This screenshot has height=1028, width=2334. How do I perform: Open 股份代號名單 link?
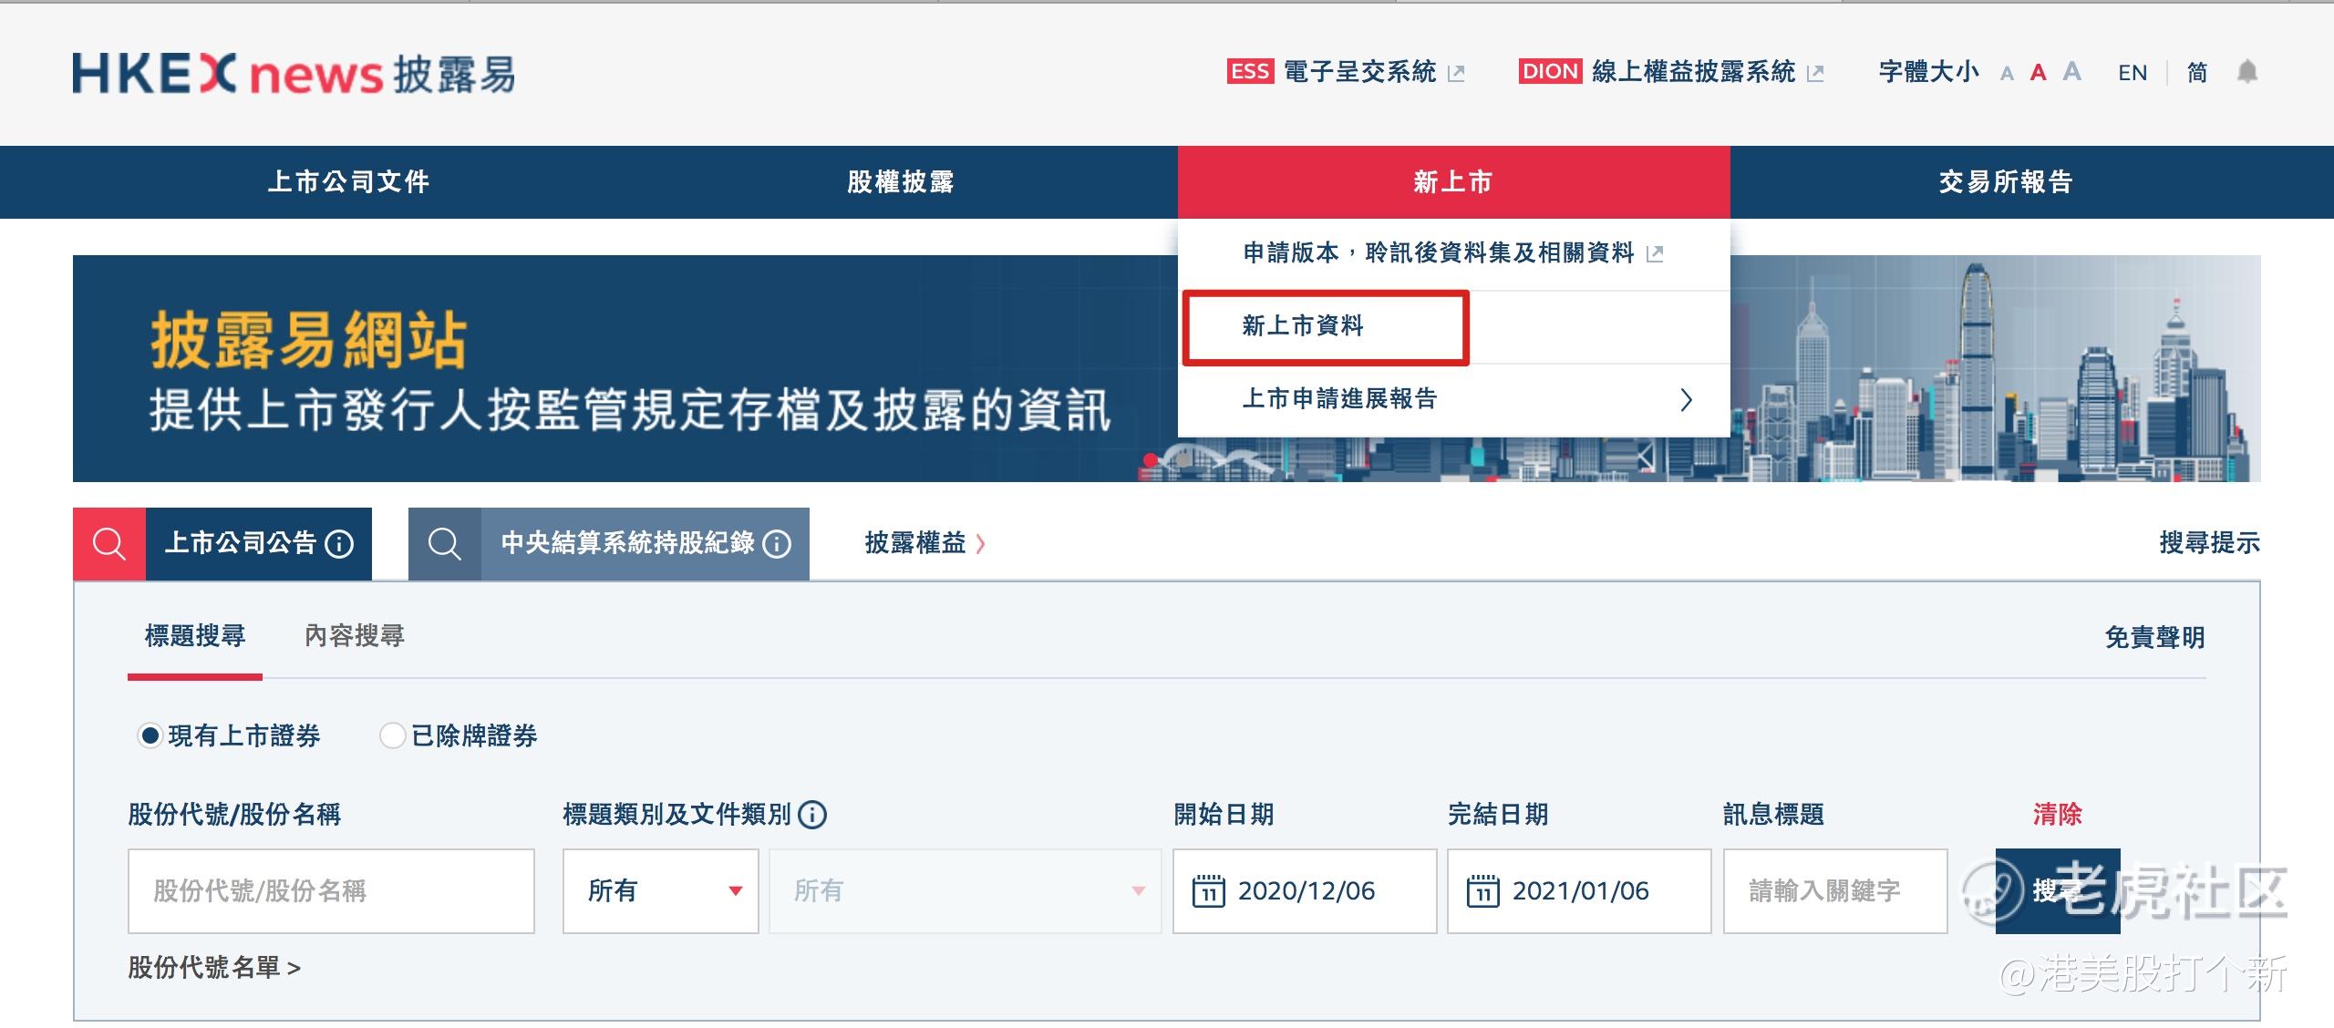(214, 967)
